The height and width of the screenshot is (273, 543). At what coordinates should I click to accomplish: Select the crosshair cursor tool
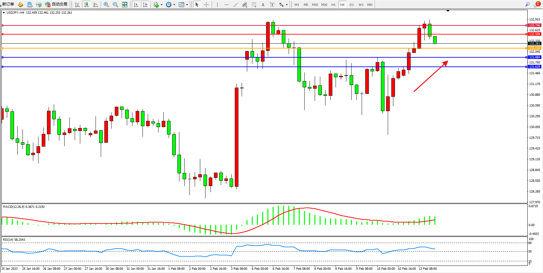[x=206, y=5]
